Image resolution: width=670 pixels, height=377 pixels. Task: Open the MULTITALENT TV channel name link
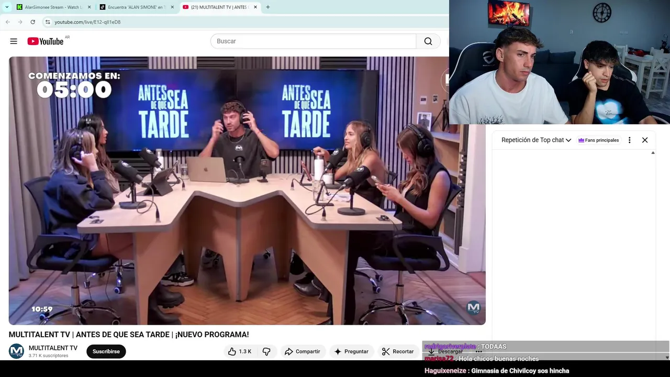53,348
